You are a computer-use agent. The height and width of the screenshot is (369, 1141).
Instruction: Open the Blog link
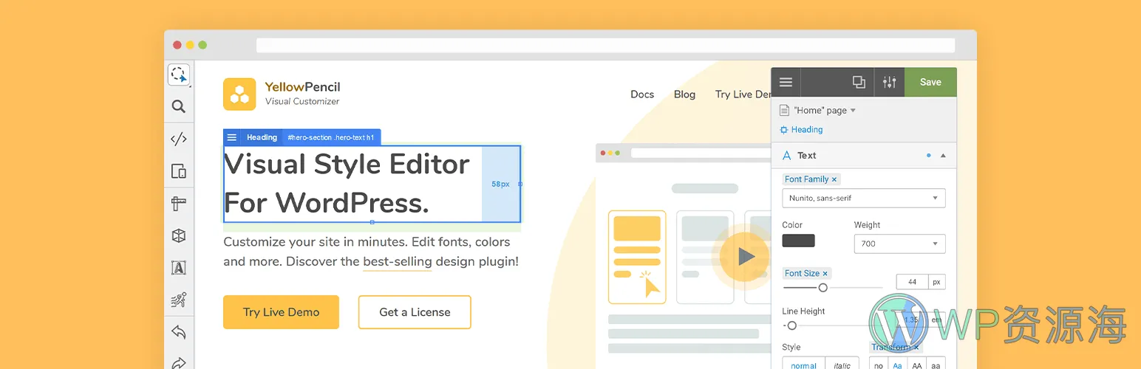click(684, 94)
